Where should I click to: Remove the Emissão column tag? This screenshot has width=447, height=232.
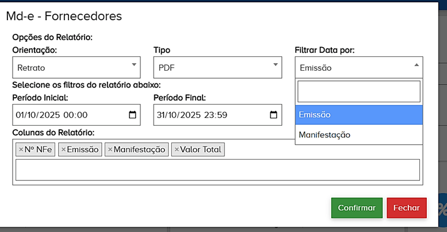[x=63, y=150]
